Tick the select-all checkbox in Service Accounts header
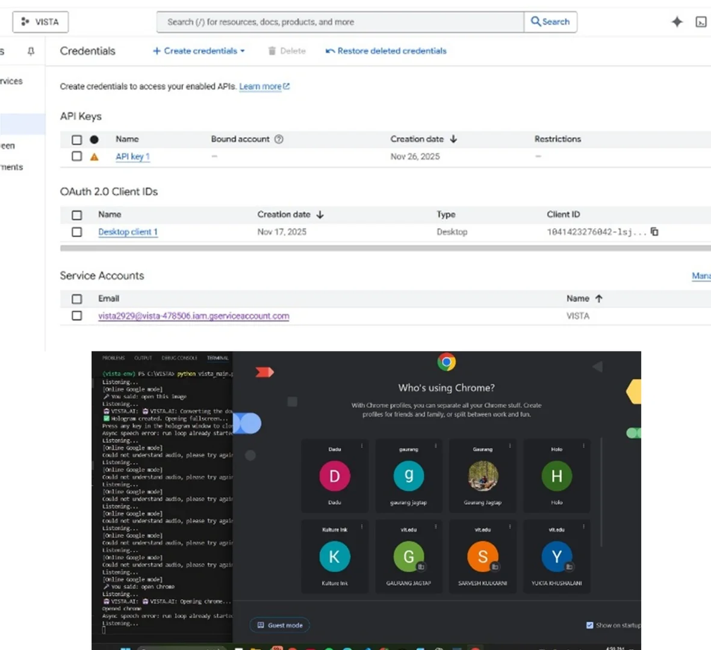Screen dimensions: 711x650 pyautogui.click(x=76, y=299)
